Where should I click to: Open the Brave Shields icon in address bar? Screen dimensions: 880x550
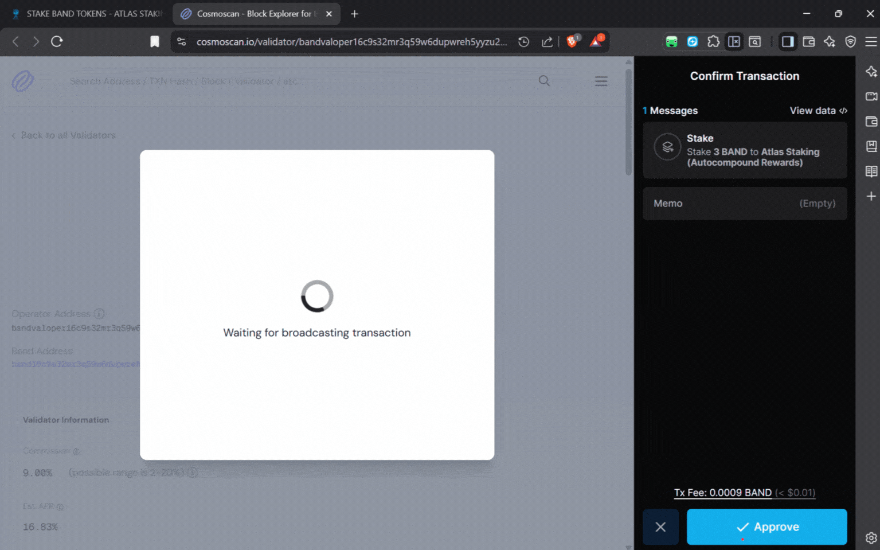point(572,41)
